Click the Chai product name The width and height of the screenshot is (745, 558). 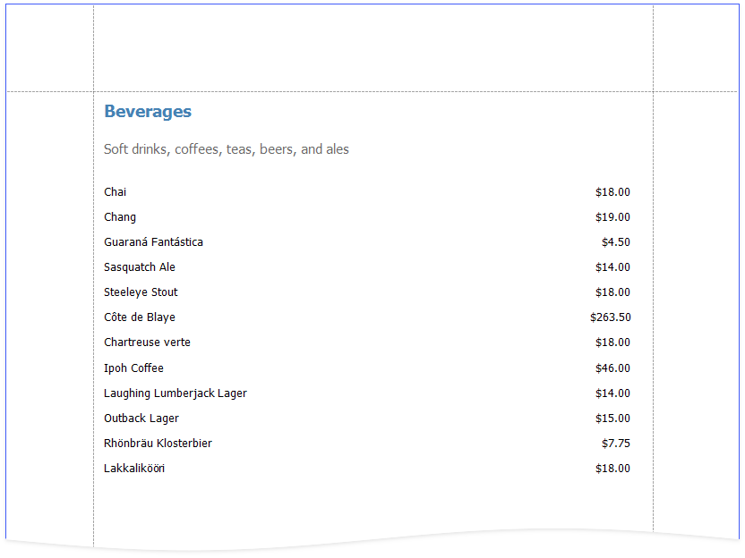[116, 192]
